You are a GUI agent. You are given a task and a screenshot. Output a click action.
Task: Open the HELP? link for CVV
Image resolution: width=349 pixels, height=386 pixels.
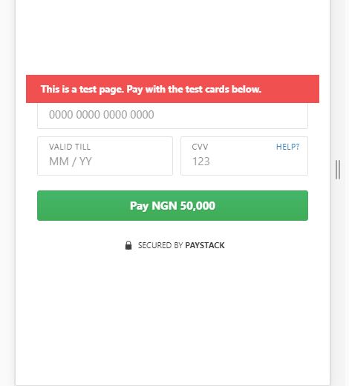(287, 147)
